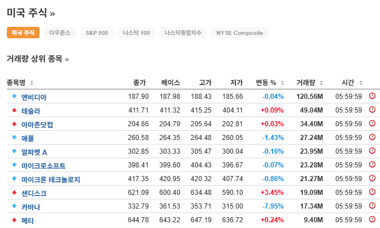Click the clock icon in the 엔비디아 row
380x228 pixels.
(372, 96)
